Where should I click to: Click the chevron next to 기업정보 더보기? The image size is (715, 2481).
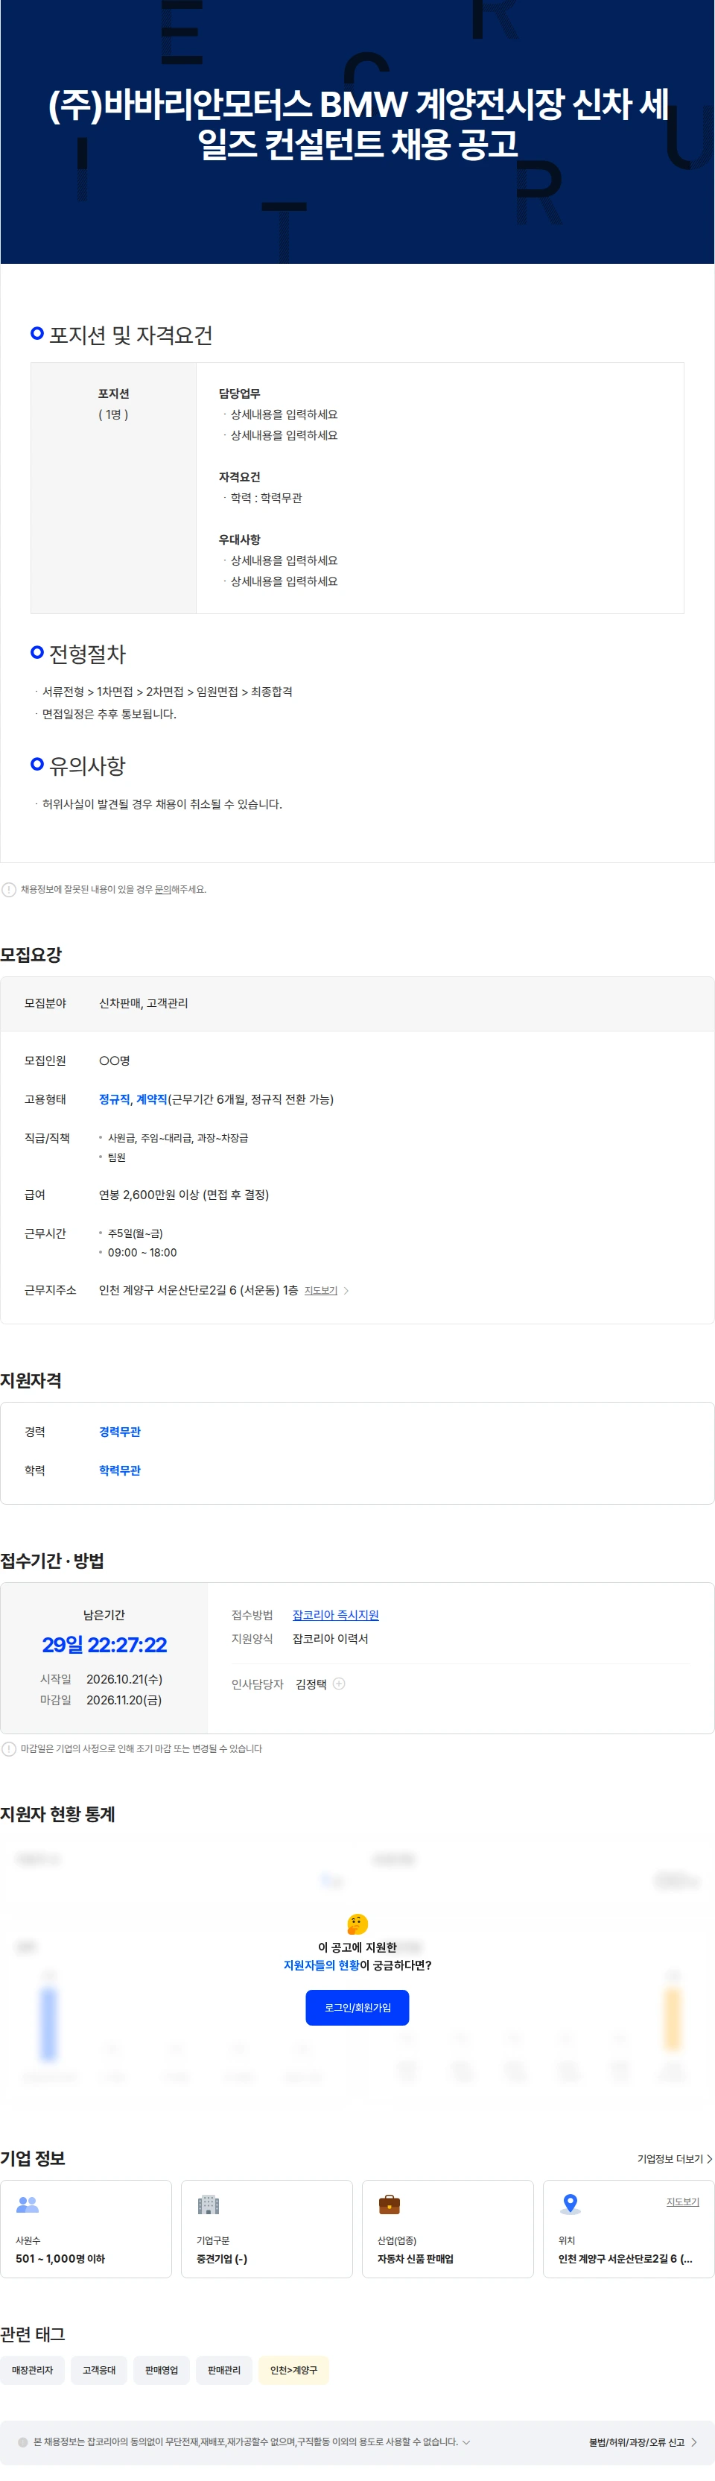(709, 2159)
